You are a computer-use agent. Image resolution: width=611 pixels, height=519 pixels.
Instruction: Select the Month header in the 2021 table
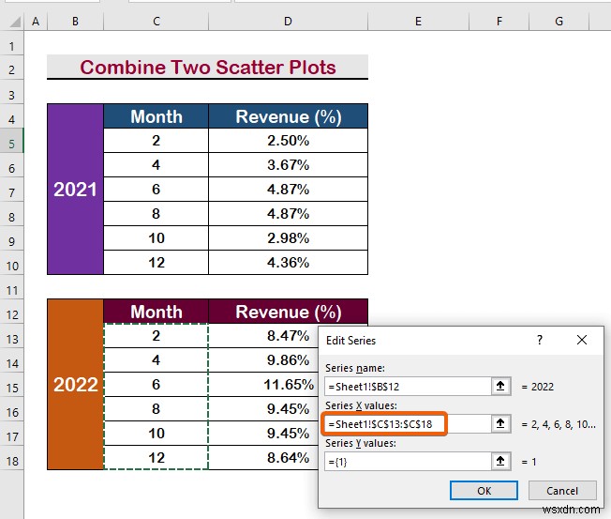pyautogui.click(x=156, y=116)
